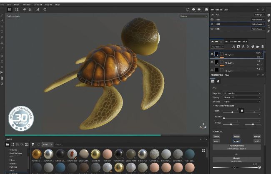Screen dimensions: 271x174
Task: Hide texture set 1001
Action: tap(212, 20)
